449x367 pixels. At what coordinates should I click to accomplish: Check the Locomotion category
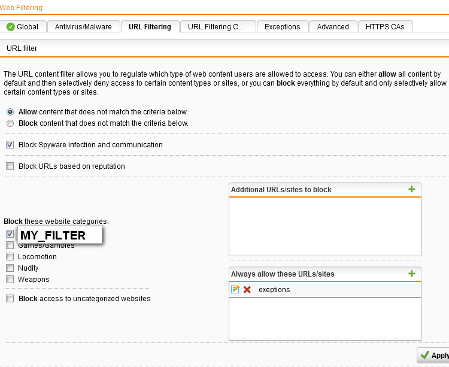pos(10,256)
